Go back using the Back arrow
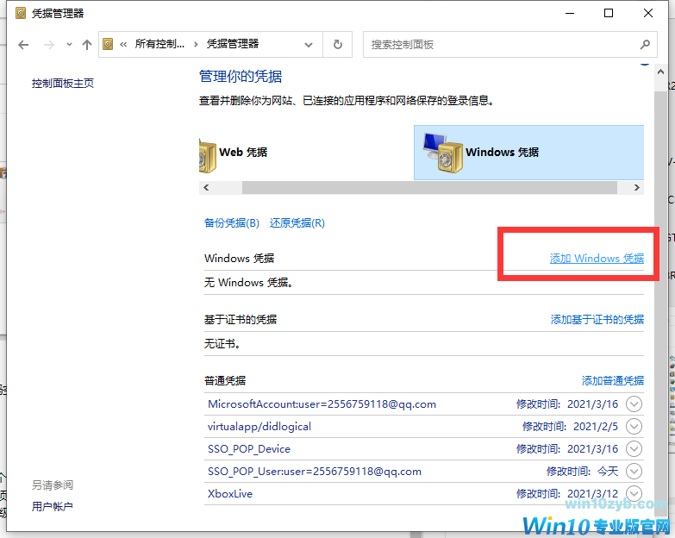The width and height of the screenshot is (675, 538). tap(23, 44)
